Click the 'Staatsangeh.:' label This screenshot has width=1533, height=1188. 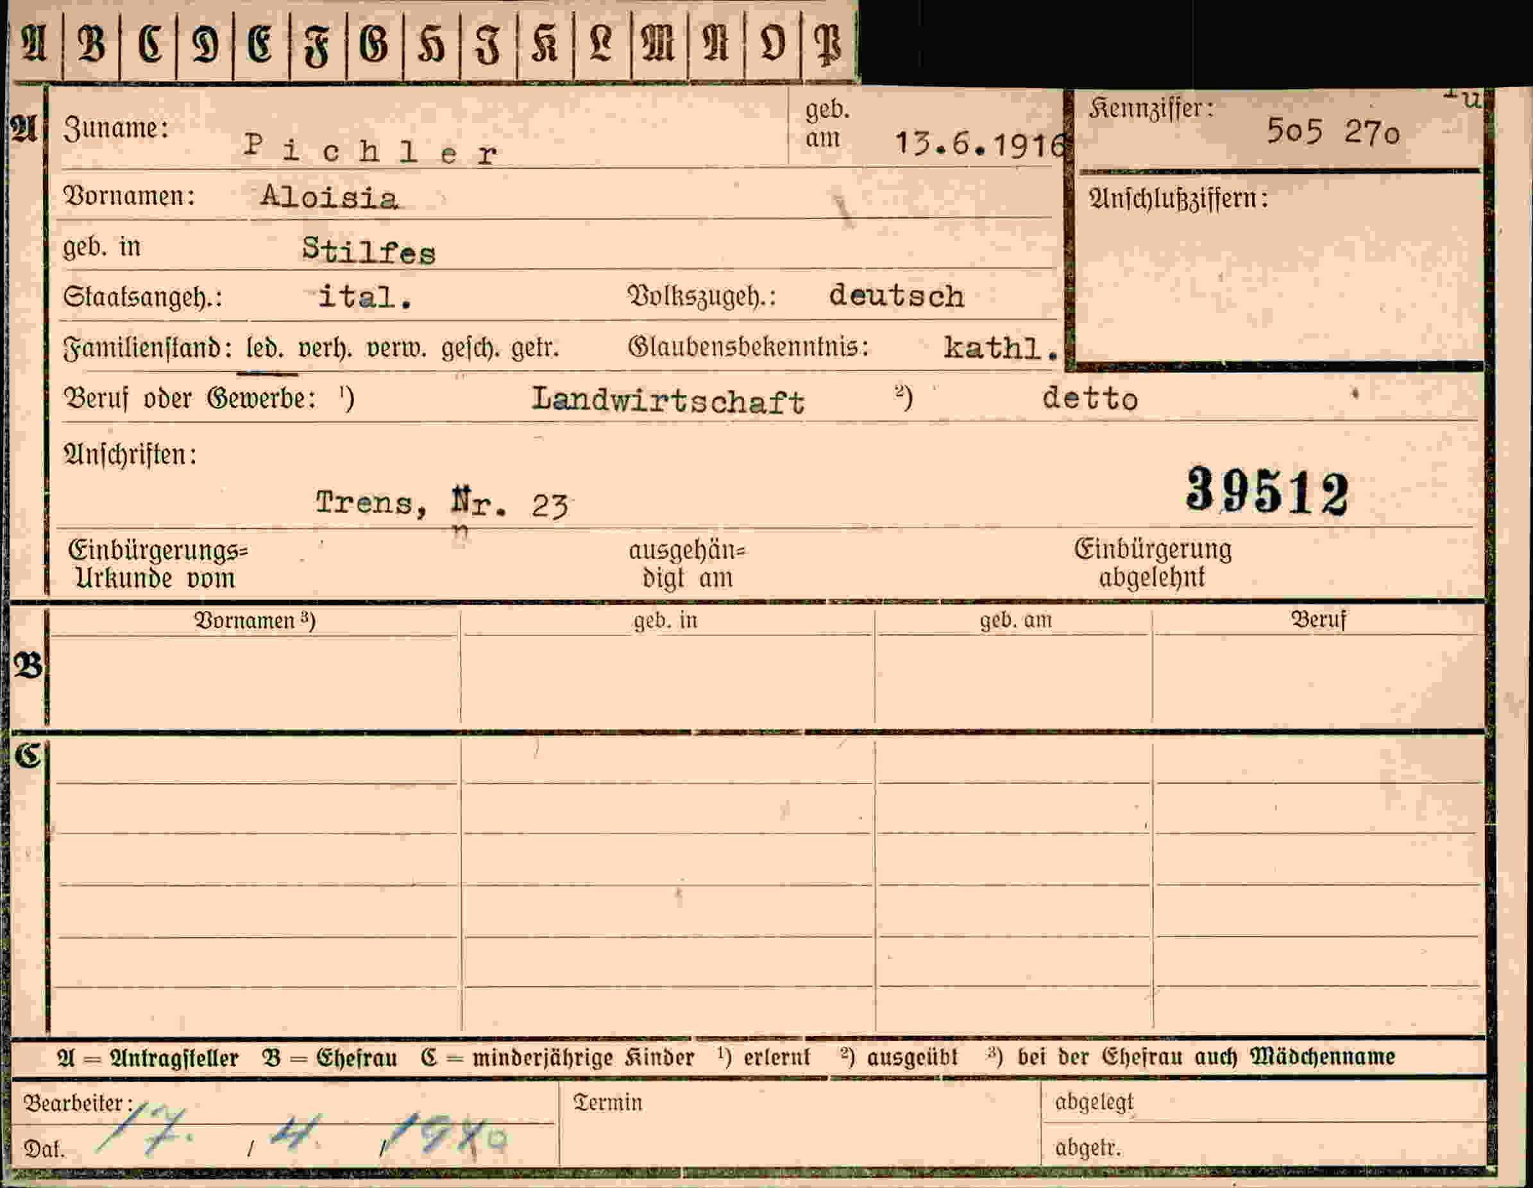point(142,297)
